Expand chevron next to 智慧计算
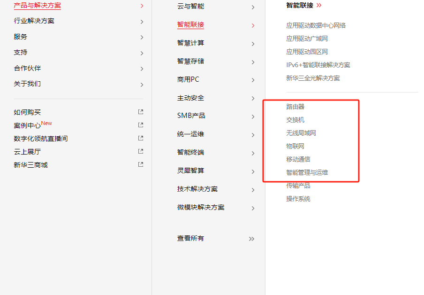 coord(253,44)
